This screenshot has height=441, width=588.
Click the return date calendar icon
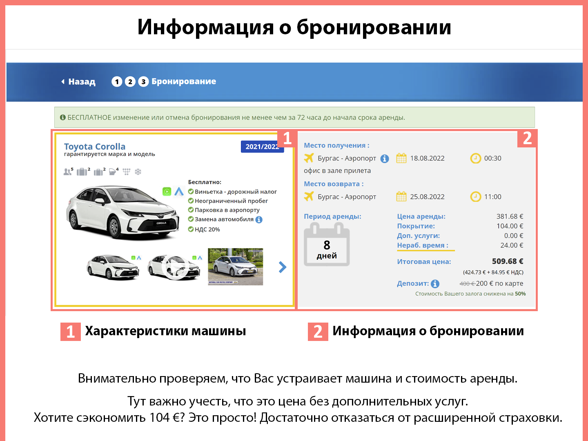point(401,196)
